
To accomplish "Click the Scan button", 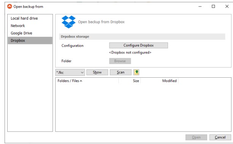I will coord(120,72).
